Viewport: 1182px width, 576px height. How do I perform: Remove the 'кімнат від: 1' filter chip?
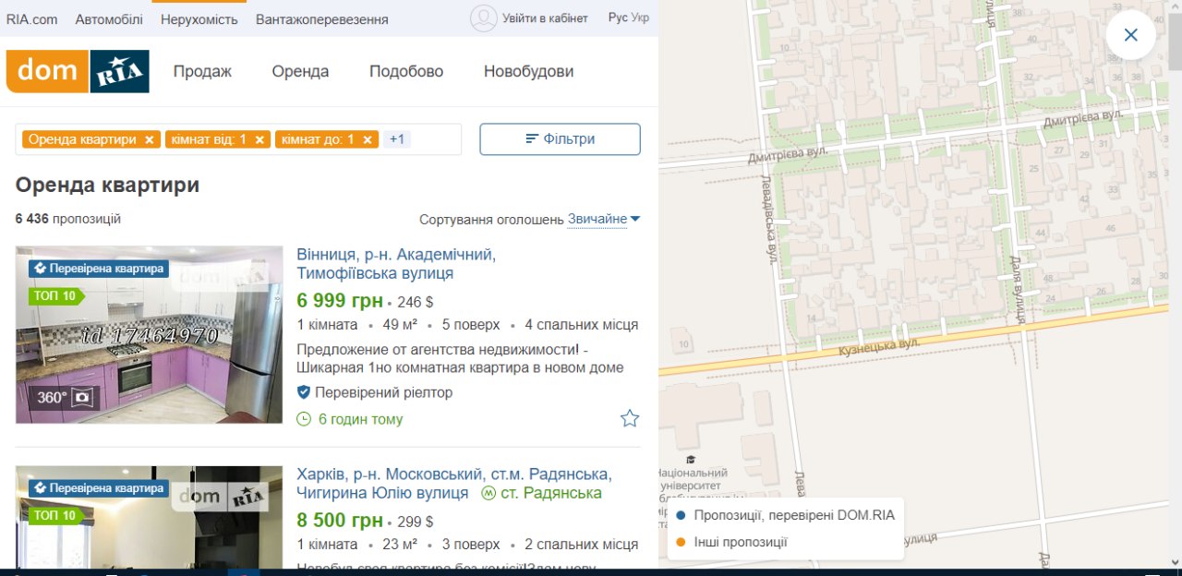click(x=259, y=139)
